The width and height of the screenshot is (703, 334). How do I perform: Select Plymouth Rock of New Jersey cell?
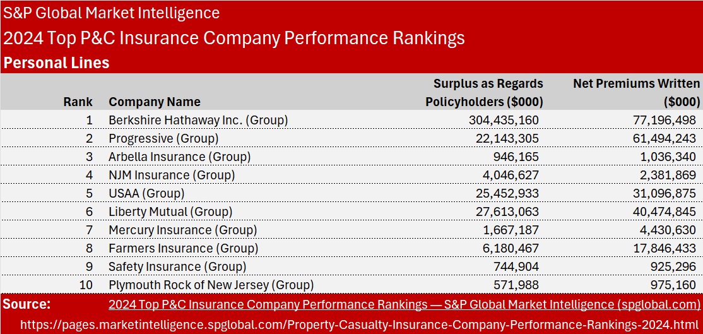[x=211, y=285]
